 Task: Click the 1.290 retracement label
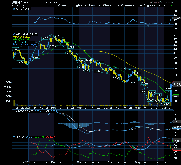[97, 72]
